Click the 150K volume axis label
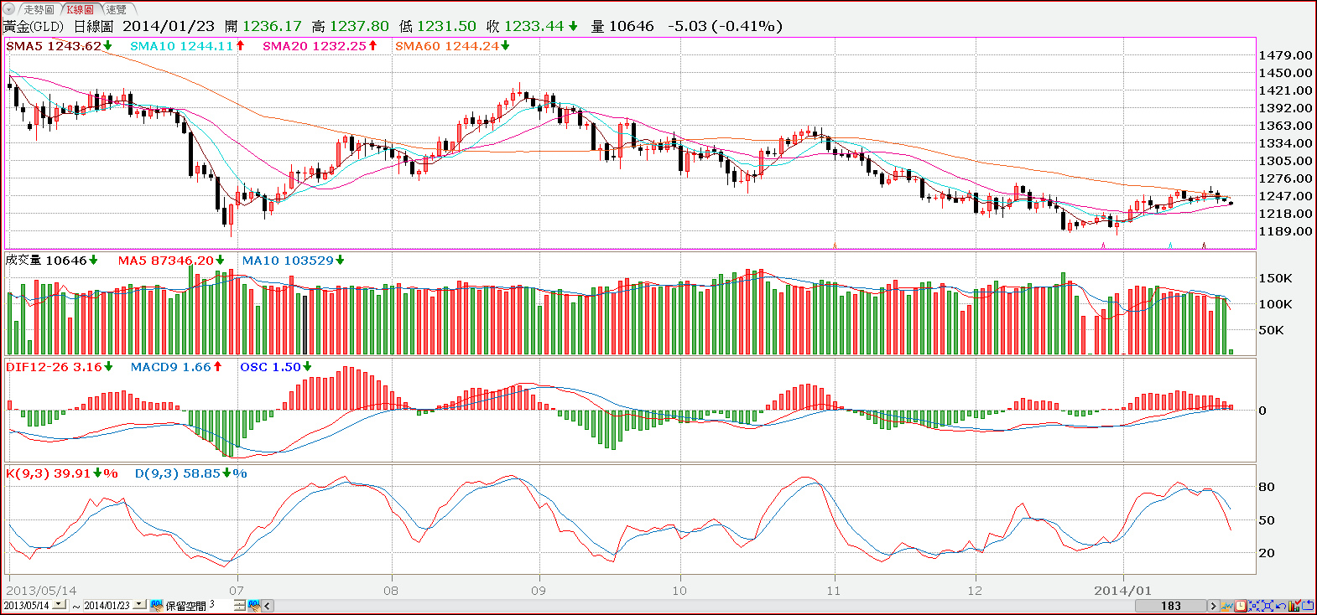This screenshot has width=1317, height=615. click(x=1275, y=278)
